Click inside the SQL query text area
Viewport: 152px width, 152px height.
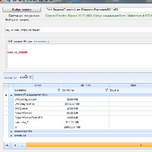point(79,56)
